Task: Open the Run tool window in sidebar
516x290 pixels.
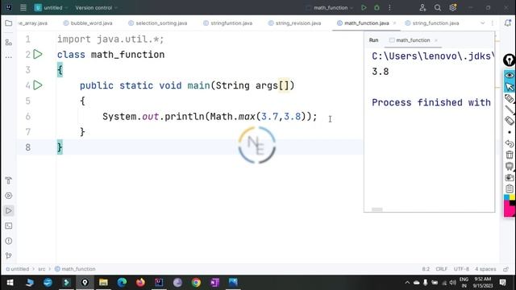Action: [9, 211]
